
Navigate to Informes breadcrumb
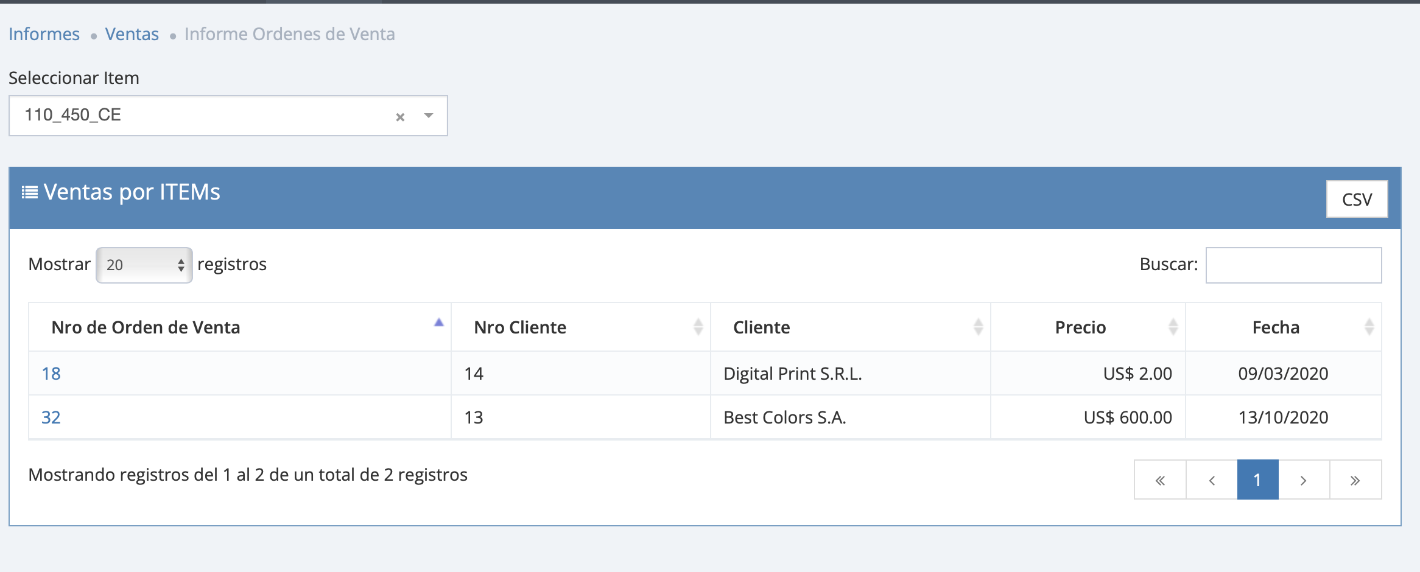pyautogui.click(x=44, y=34)
